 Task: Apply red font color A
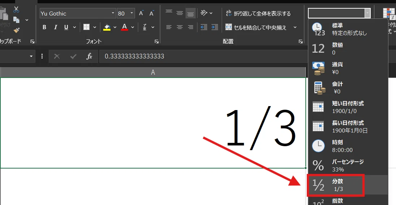[x=124, y=27]
